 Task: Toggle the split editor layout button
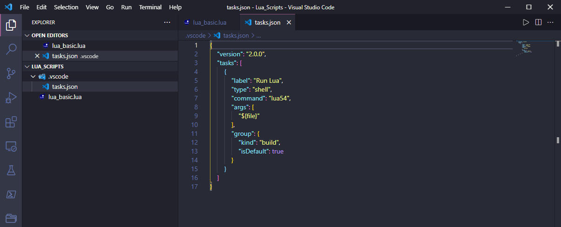[538, 22]
